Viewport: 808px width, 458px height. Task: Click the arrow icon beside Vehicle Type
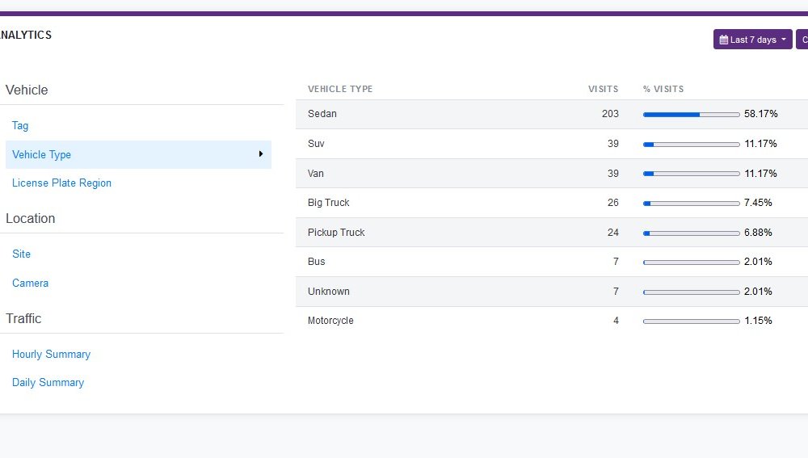pyautogui.click(x=261, y=154)
